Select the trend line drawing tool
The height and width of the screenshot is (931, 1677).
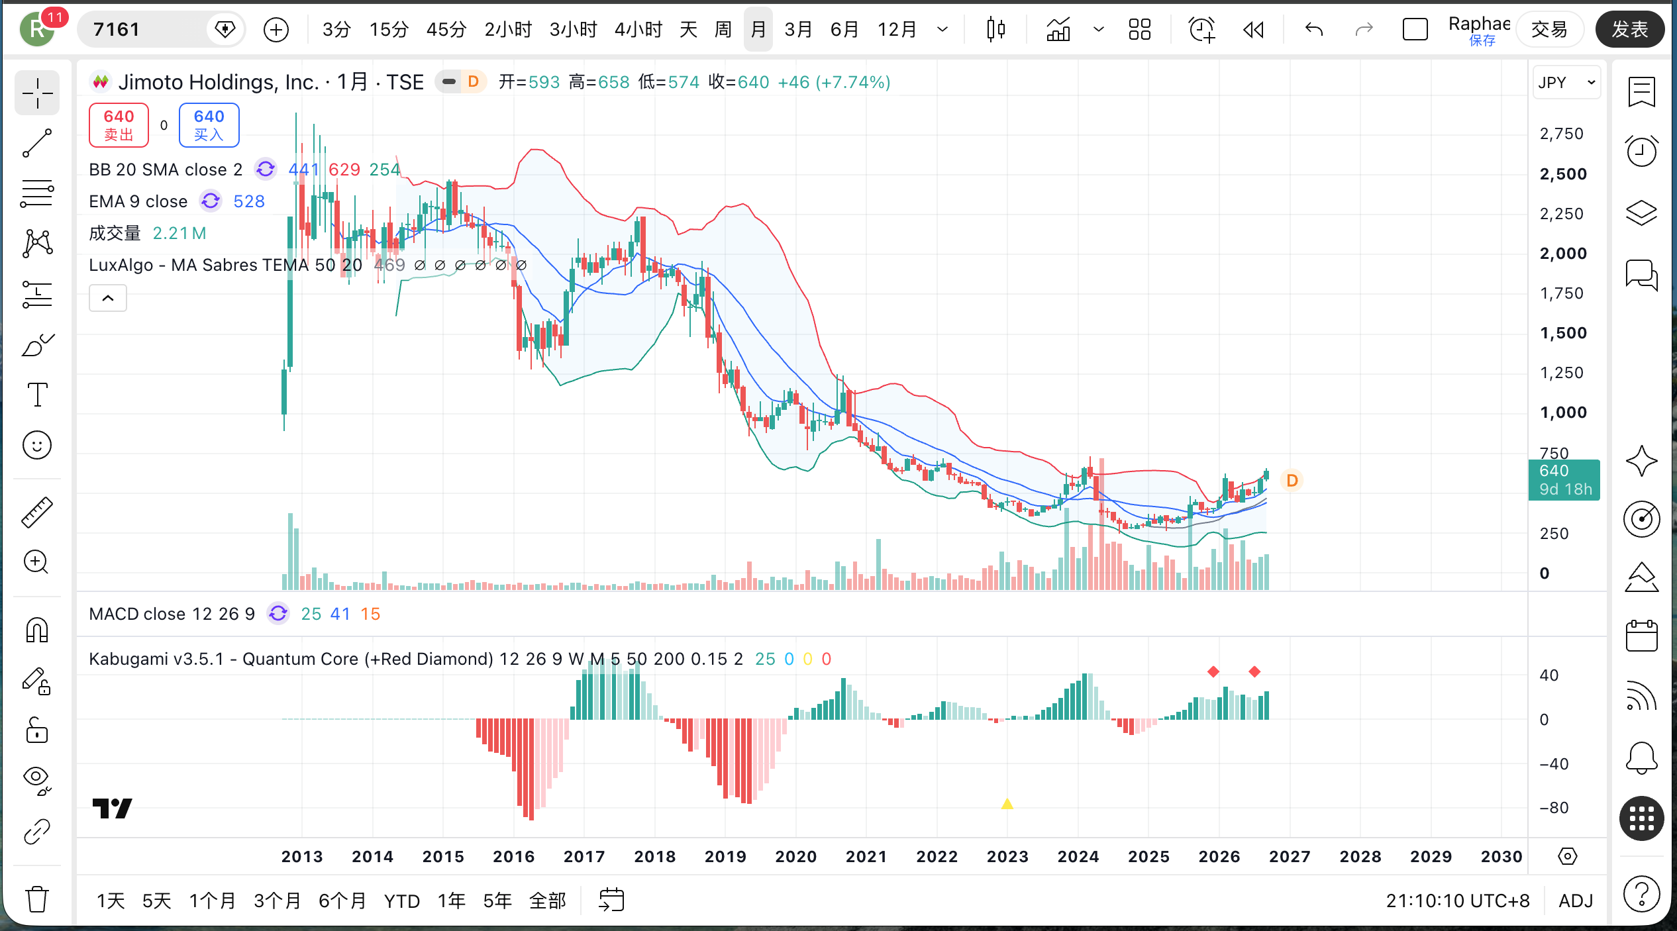[x=37, y=143]
